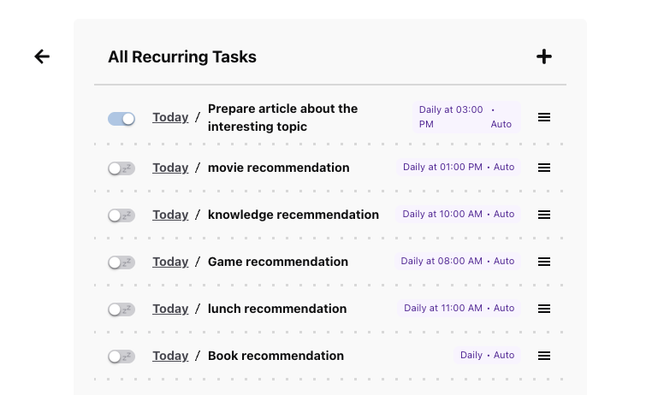Open menu icon for movie recommendation task
Screen dimensions: 652x395
click(x=544, y=168)
